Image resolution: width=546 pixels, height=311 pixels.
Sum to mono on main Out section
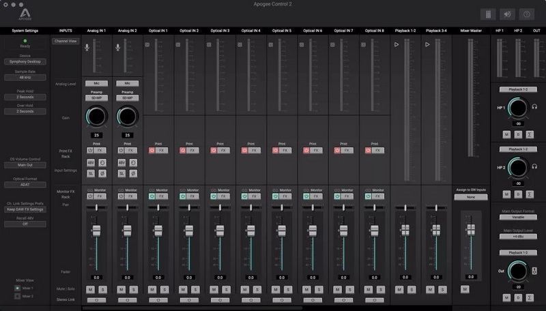pyautogui.click(x=530, y=297)
